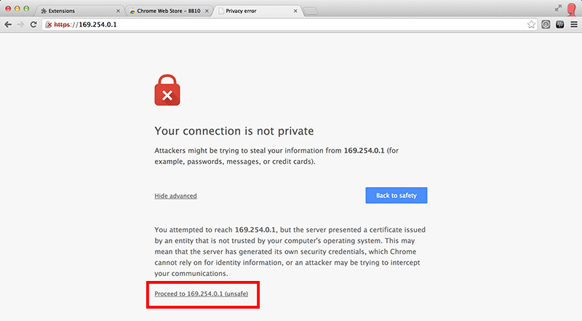Bookmark page with the star icon
Image resolution: width=582 pixels, height=321 pixels.
[x=531, y=25]
